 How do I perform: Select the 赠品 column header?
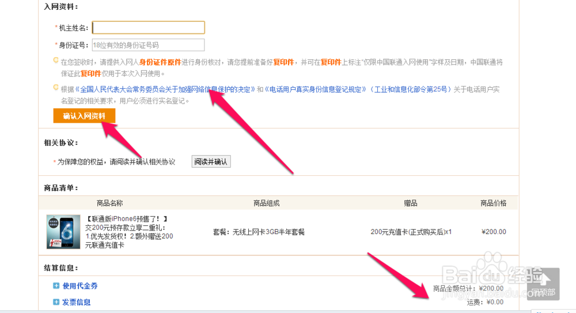(x=410, y=203)
